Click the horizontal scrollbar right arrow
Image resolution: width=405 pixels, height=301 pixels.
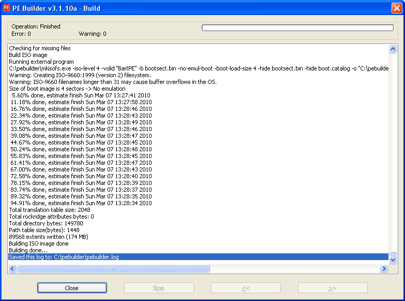(x=384, y=269)
